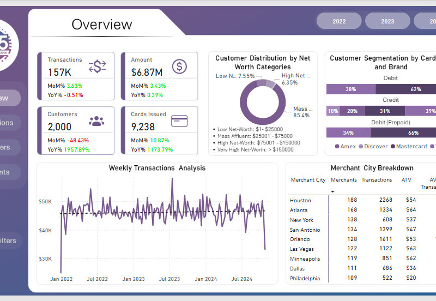Click the Discover legend marker dot
The height and width of the screenshot is (301, 436).
pyautogui.click(x=360, y=146)
